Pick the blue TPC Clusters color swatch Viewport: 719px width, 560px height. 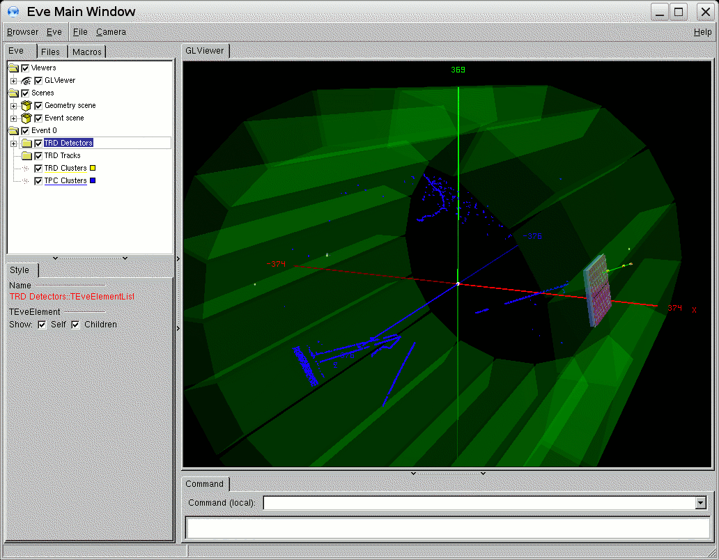93,180
